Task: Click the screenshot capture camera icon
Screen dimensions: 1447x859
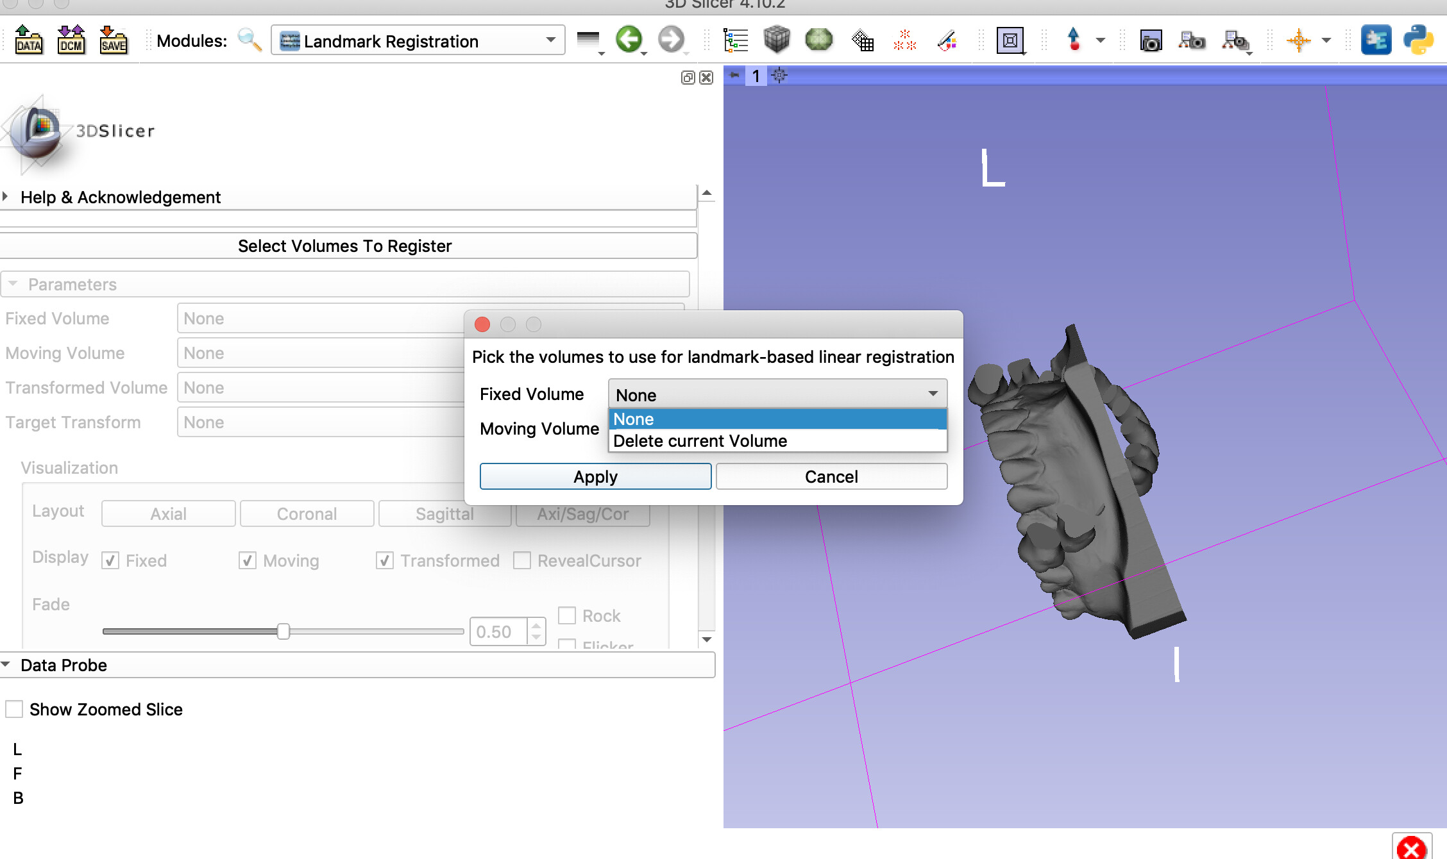Action: (x=1151, y=41)
